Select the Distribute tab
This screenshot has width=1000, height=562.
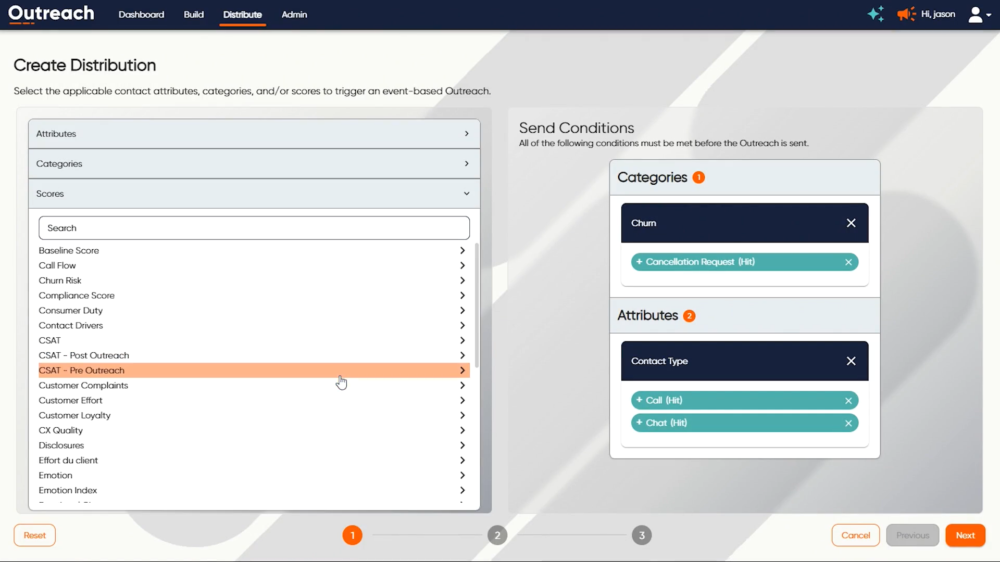point(243,15)
